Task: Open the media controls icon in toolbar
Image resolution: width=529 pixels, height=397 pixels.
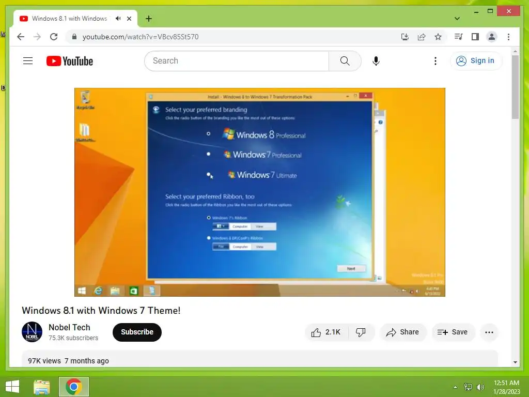Action: click(x=458, y=37)
